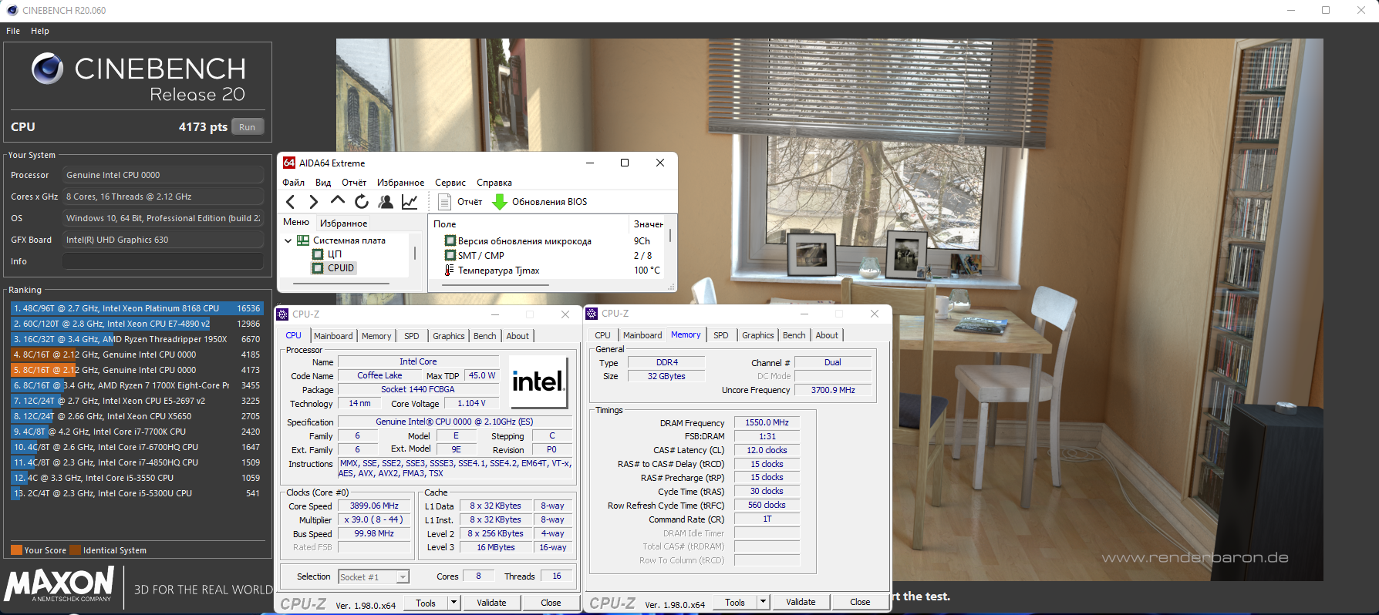Open AIDA64 graph monitoring icon
1379x615 pixels.
[410, 202]
